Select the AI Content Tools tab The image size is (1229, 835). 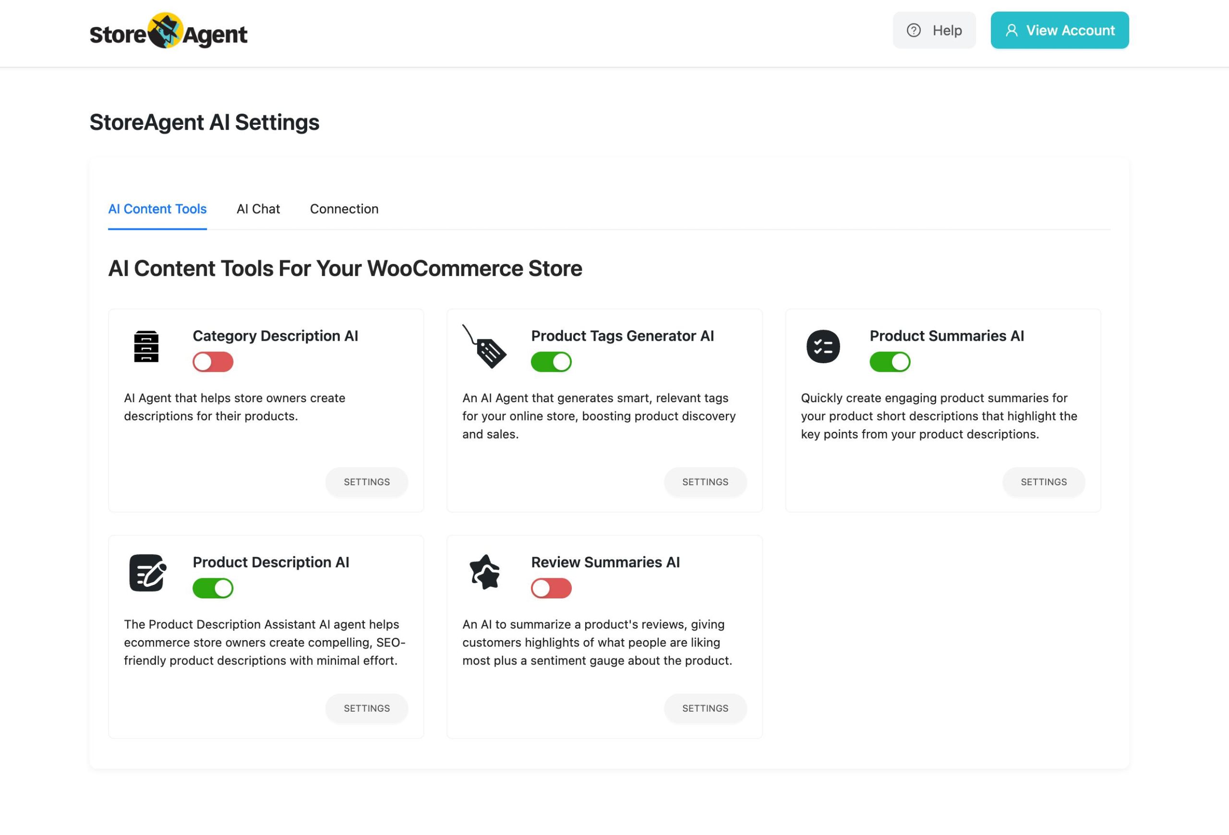coord(157,209)
